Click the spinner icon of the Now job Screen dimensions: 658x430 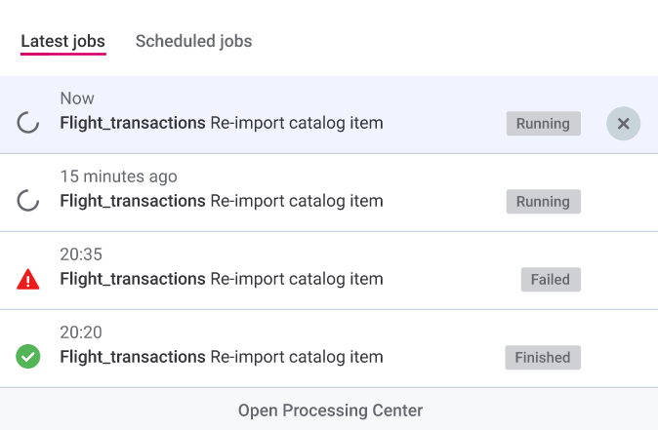point(28,123)
